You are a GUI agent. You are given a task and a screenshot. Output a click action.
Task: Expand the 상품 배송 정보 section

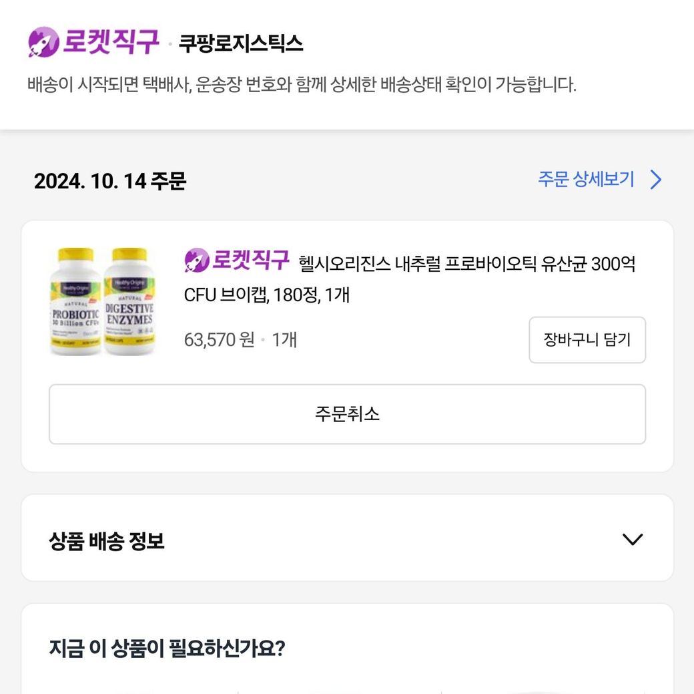107,540
